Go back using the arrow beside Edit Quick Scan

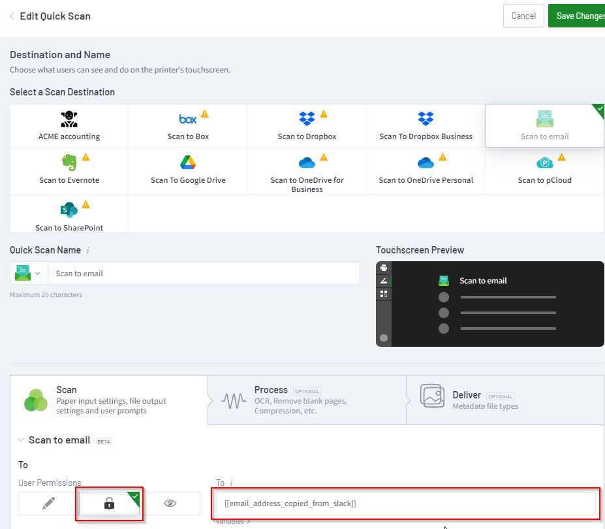pos(12,16)
